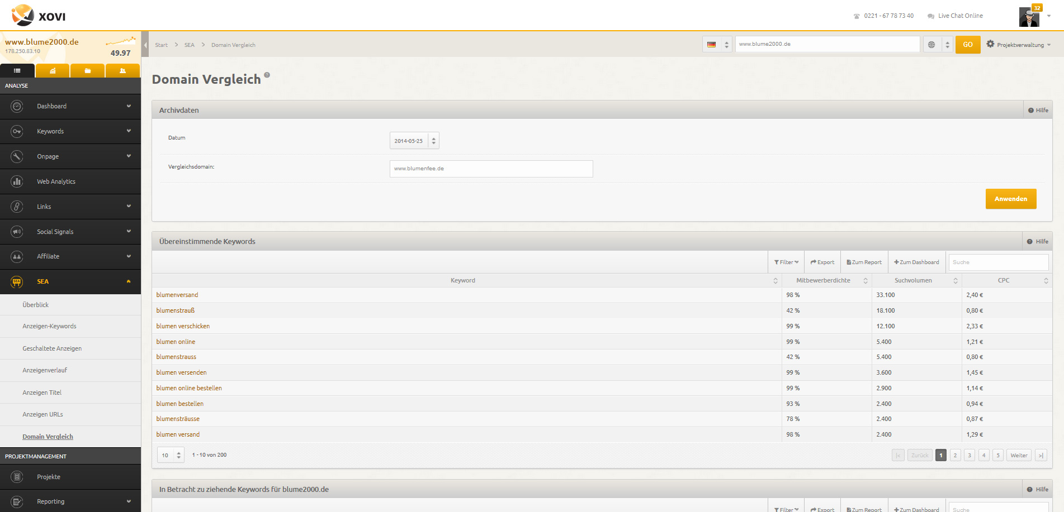This screenshot has width=1064, height=512.
Task: Expand the Onpage menu chevron
Action: [129, 156]
